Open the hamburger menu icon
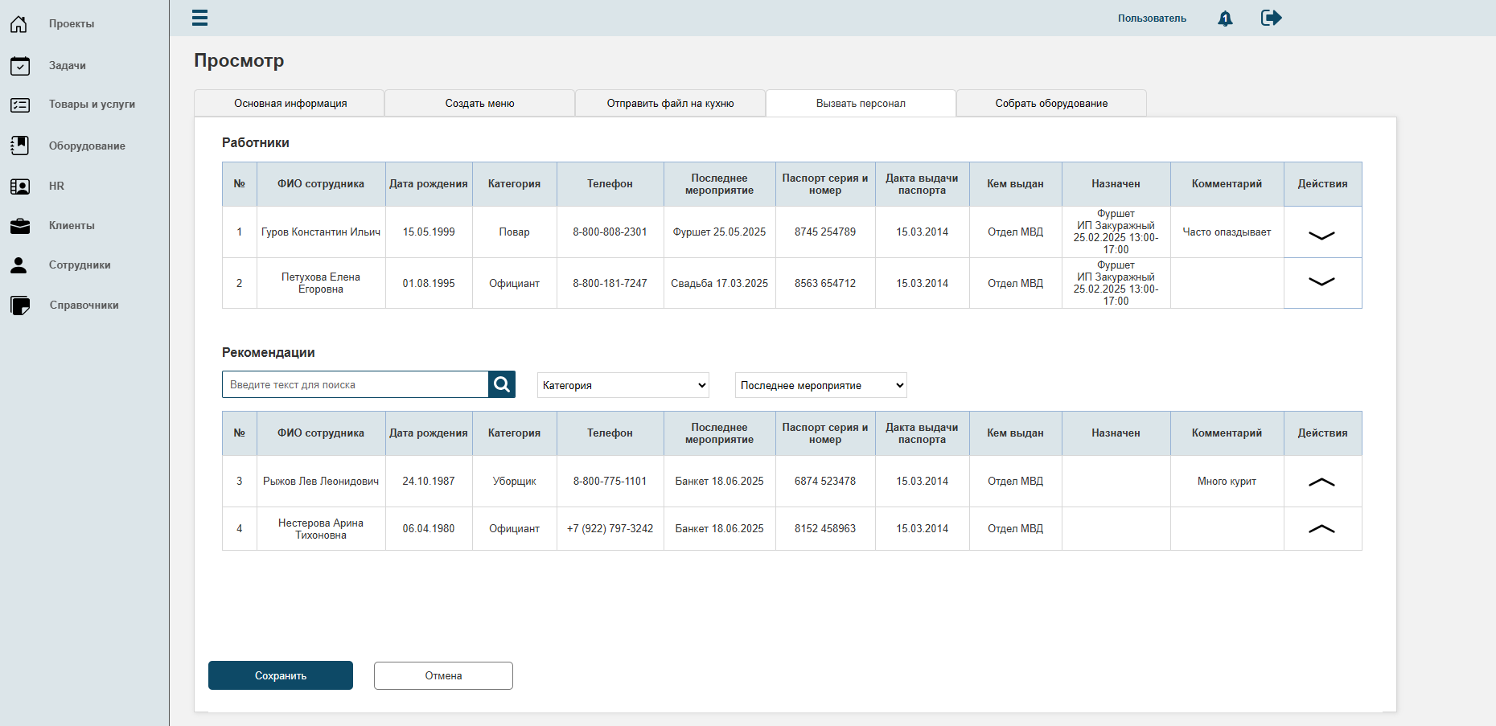1496x726 pixels. (200, 18)
